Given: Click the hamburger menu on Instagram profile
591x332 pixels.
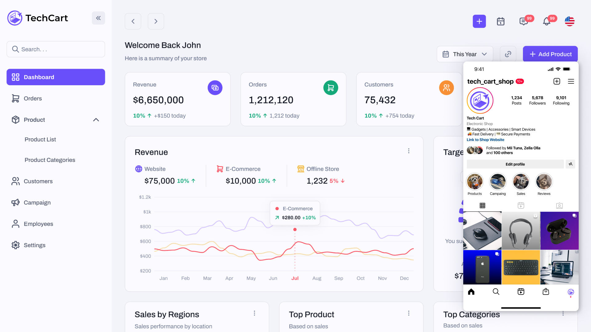Looking at the screenshot, I should (x=571, y=81).
